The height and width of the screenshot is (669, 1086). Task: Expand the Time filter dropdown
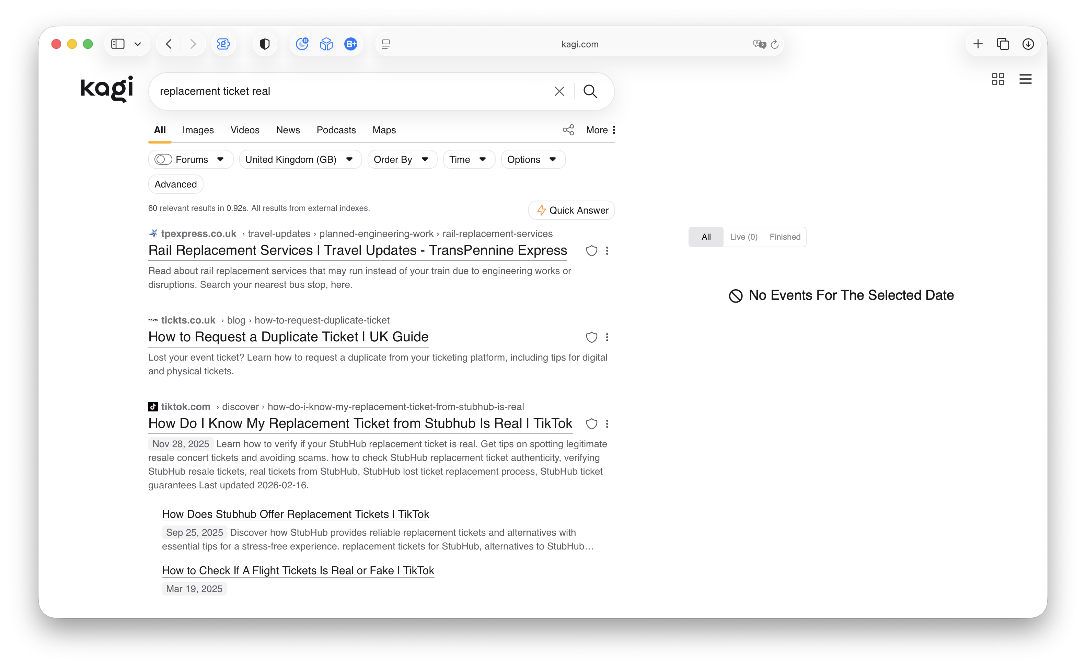pyautogui.click(x=469, y=159)
